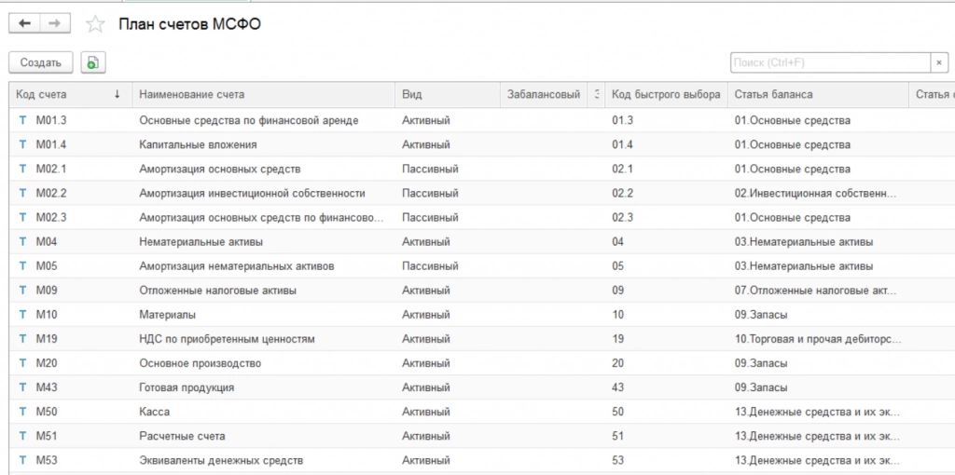Select the Расчетные счета account name

pos(182,436)
